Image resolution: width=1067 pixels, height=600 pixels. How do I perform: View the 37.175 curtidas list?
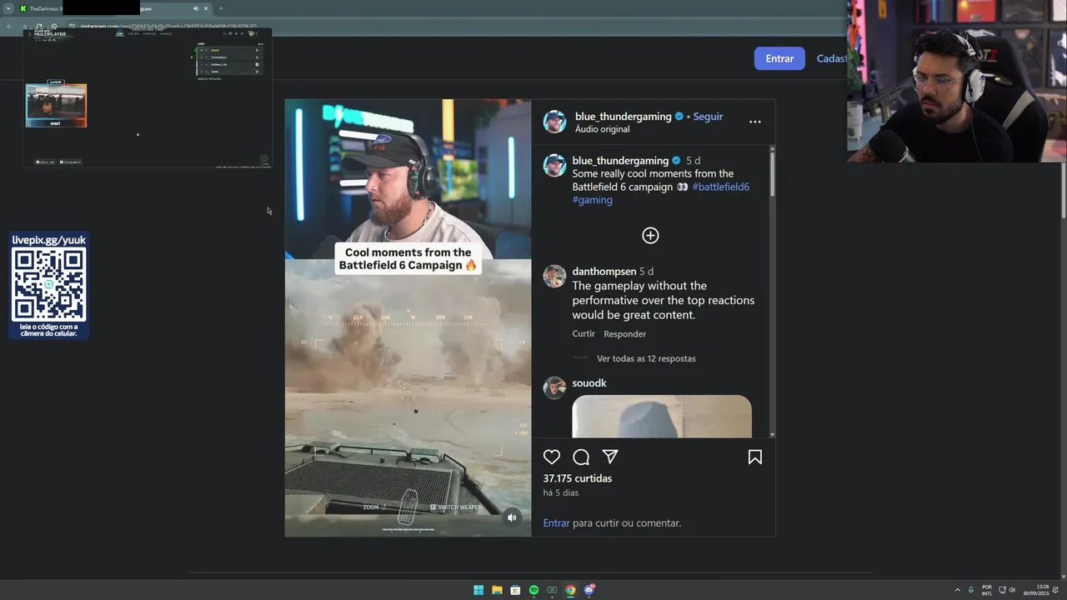(x=577, y=478)
